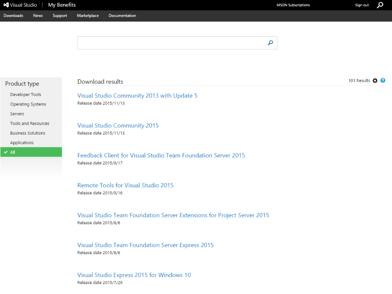Click Release date 2015/7/29 text
Viewport: 392px width, 294px height.
(100, 282)
